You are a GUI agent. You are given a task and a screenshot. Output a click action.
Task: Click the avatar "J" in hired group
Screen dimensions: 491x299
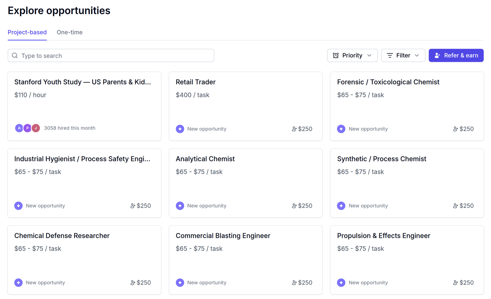click(36, 128)
